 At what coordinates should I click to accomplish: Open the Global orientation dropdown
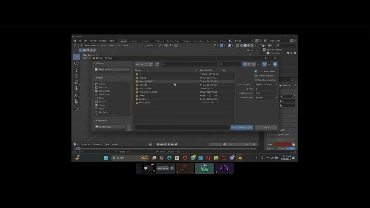[150, 45]
